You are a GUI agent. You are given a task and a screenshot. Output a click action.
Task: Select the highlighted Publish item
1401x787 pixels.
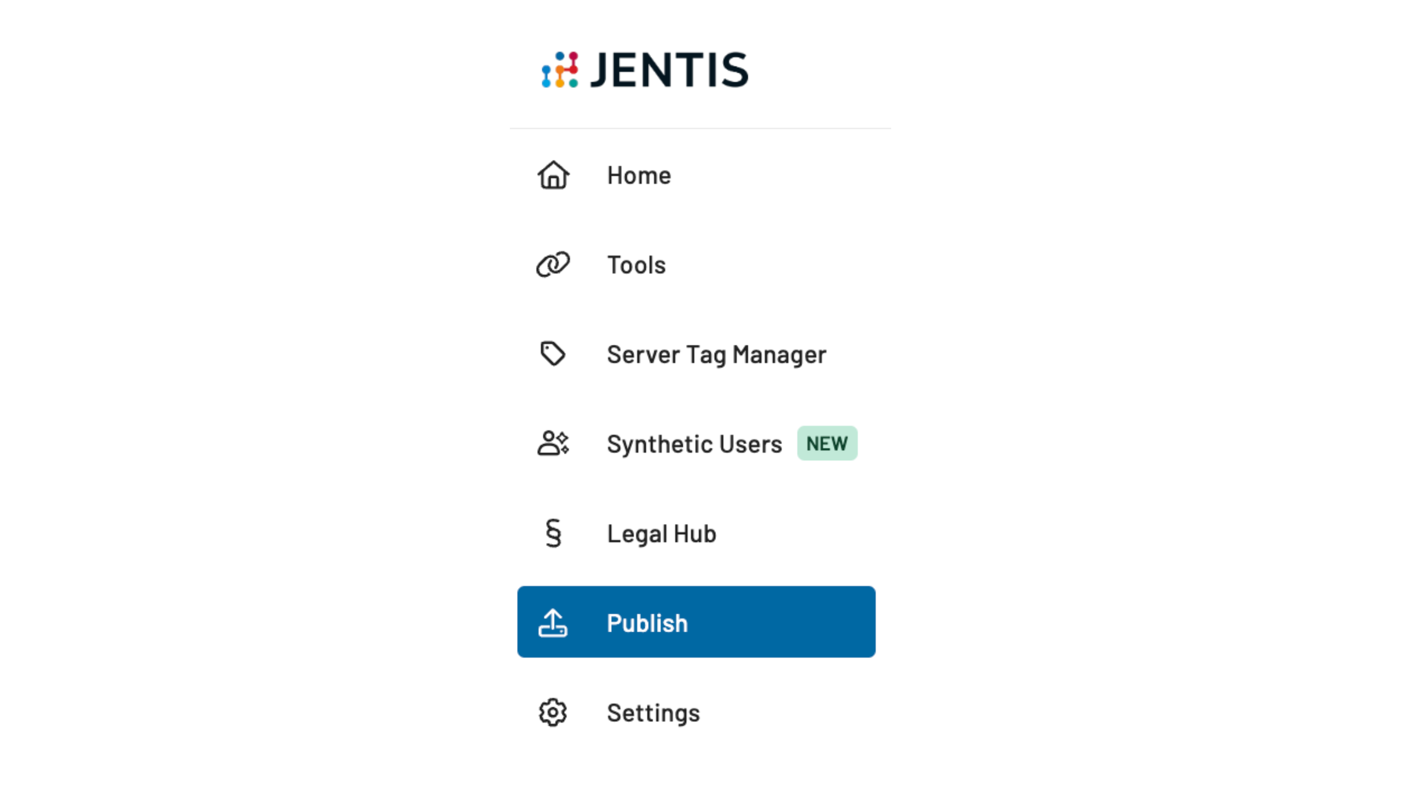pos(647,623)
